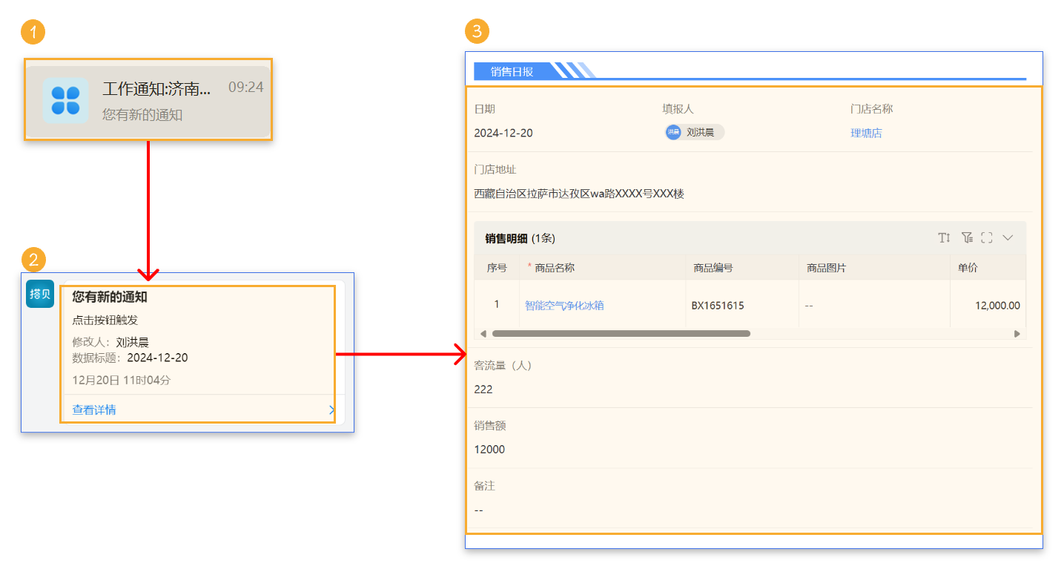This screenshot has width=1064, height=572.
Task: Open the 理塘店 store link
Action: (866, 134)
